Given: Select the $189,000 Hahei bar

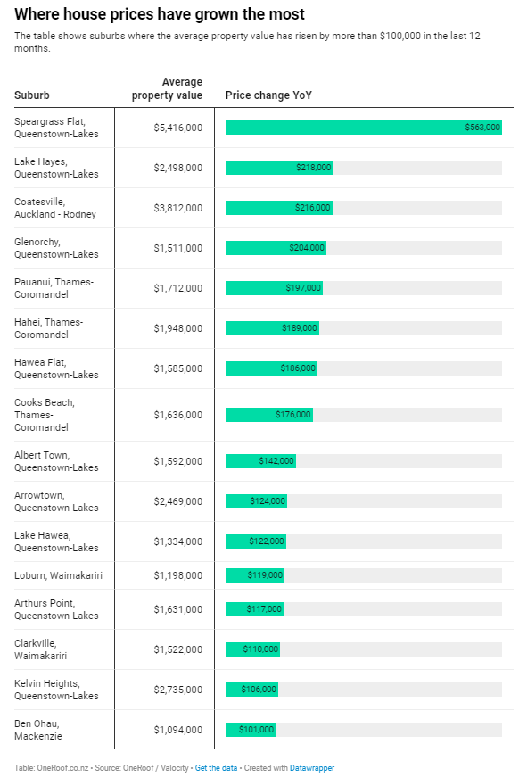Looking at the screenshot, I should 273,328.
